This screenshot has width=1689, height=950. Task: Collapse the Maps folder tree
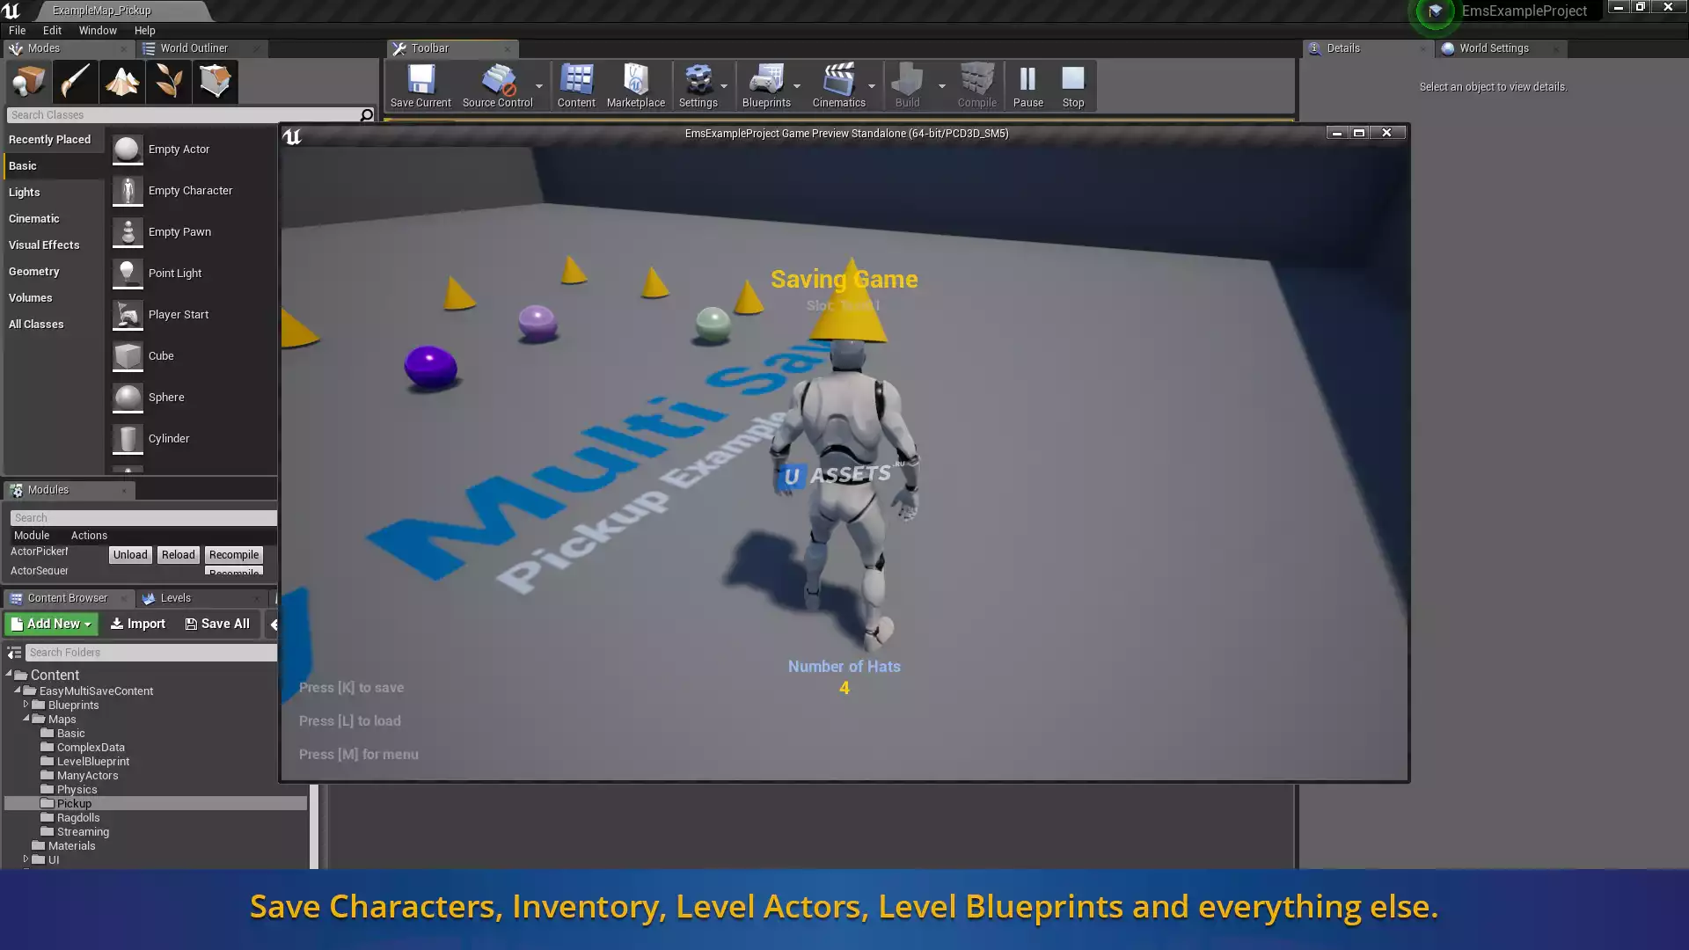pyautogui.click(x=26, y=719)
